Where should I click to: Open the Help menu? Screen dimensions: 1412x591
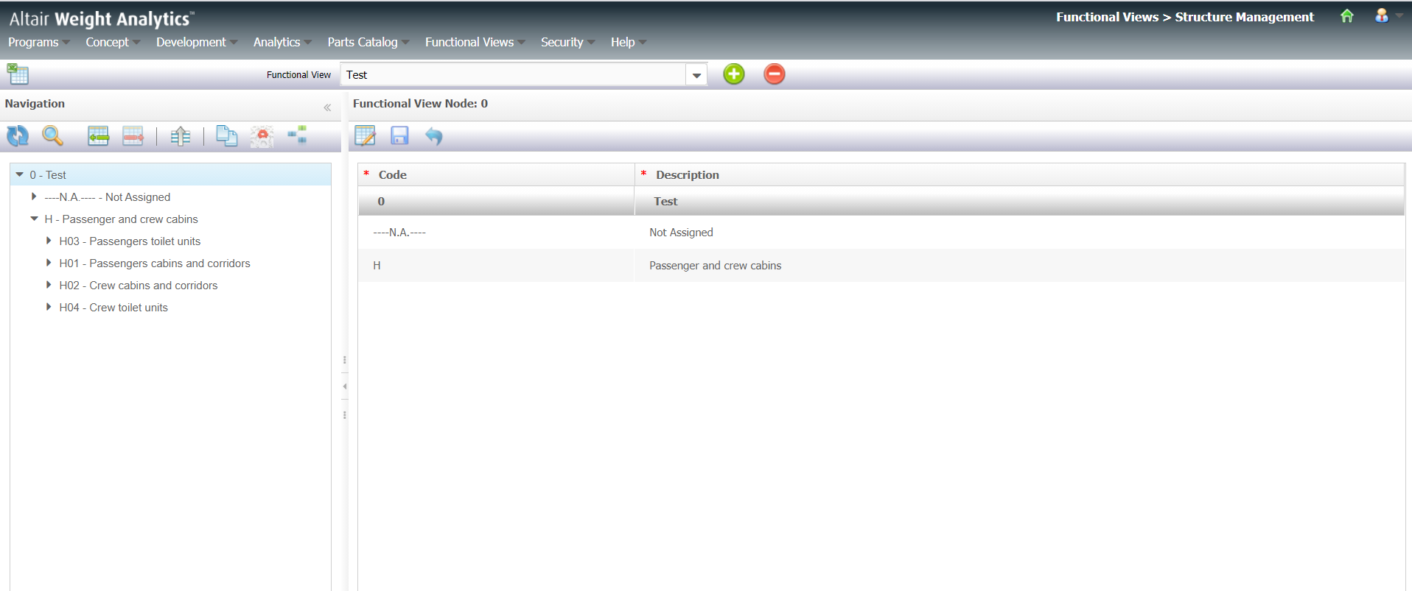[x=628, y=42]
